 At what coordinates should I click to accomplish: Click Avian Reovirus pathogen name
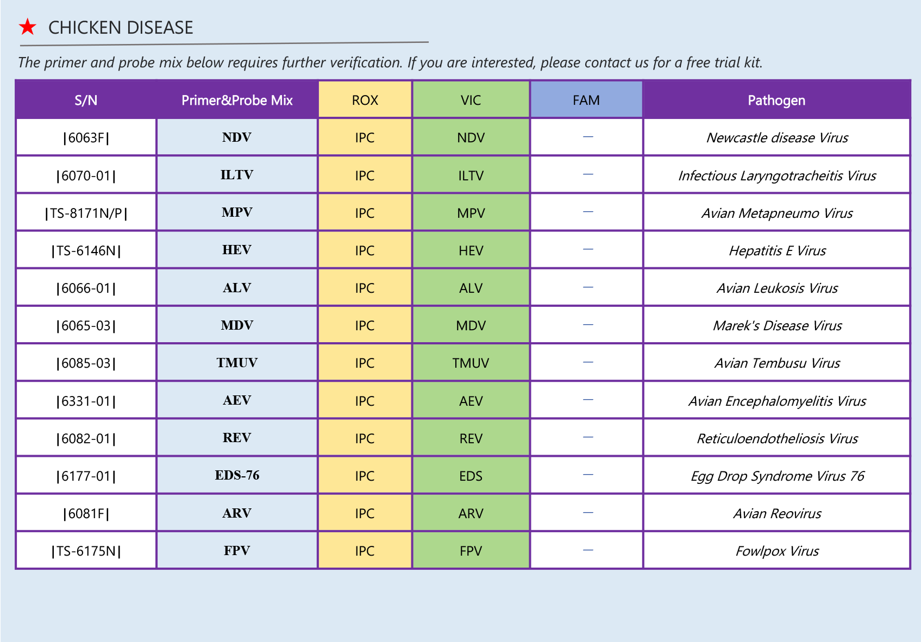pos(777,513)
